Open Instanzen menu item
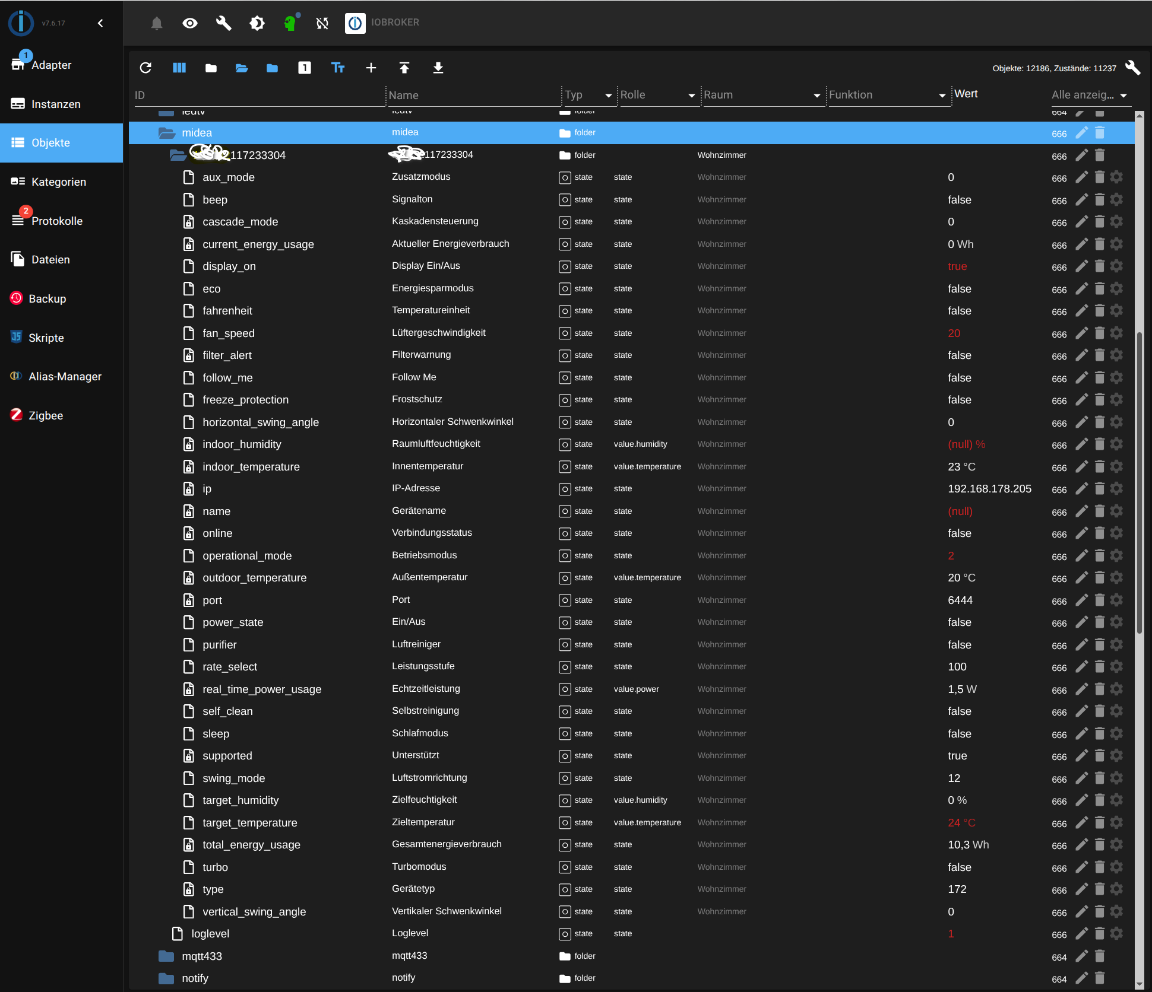 click(x=61, y=104)
